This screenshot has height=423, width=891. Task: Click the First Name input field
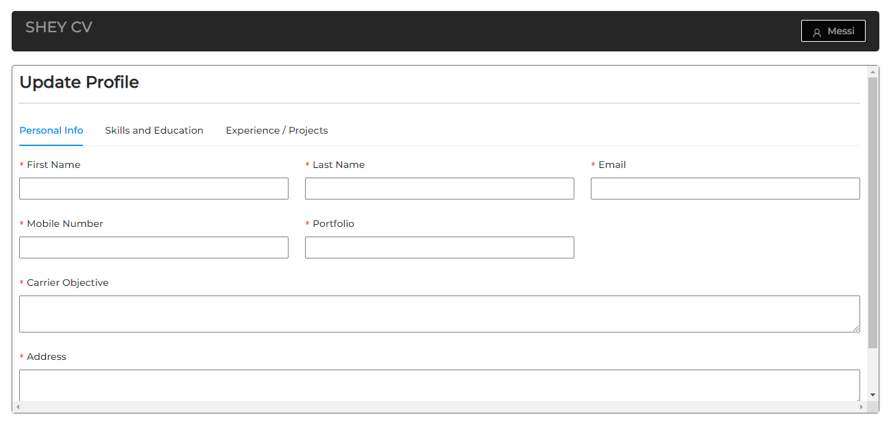[154, 189]
